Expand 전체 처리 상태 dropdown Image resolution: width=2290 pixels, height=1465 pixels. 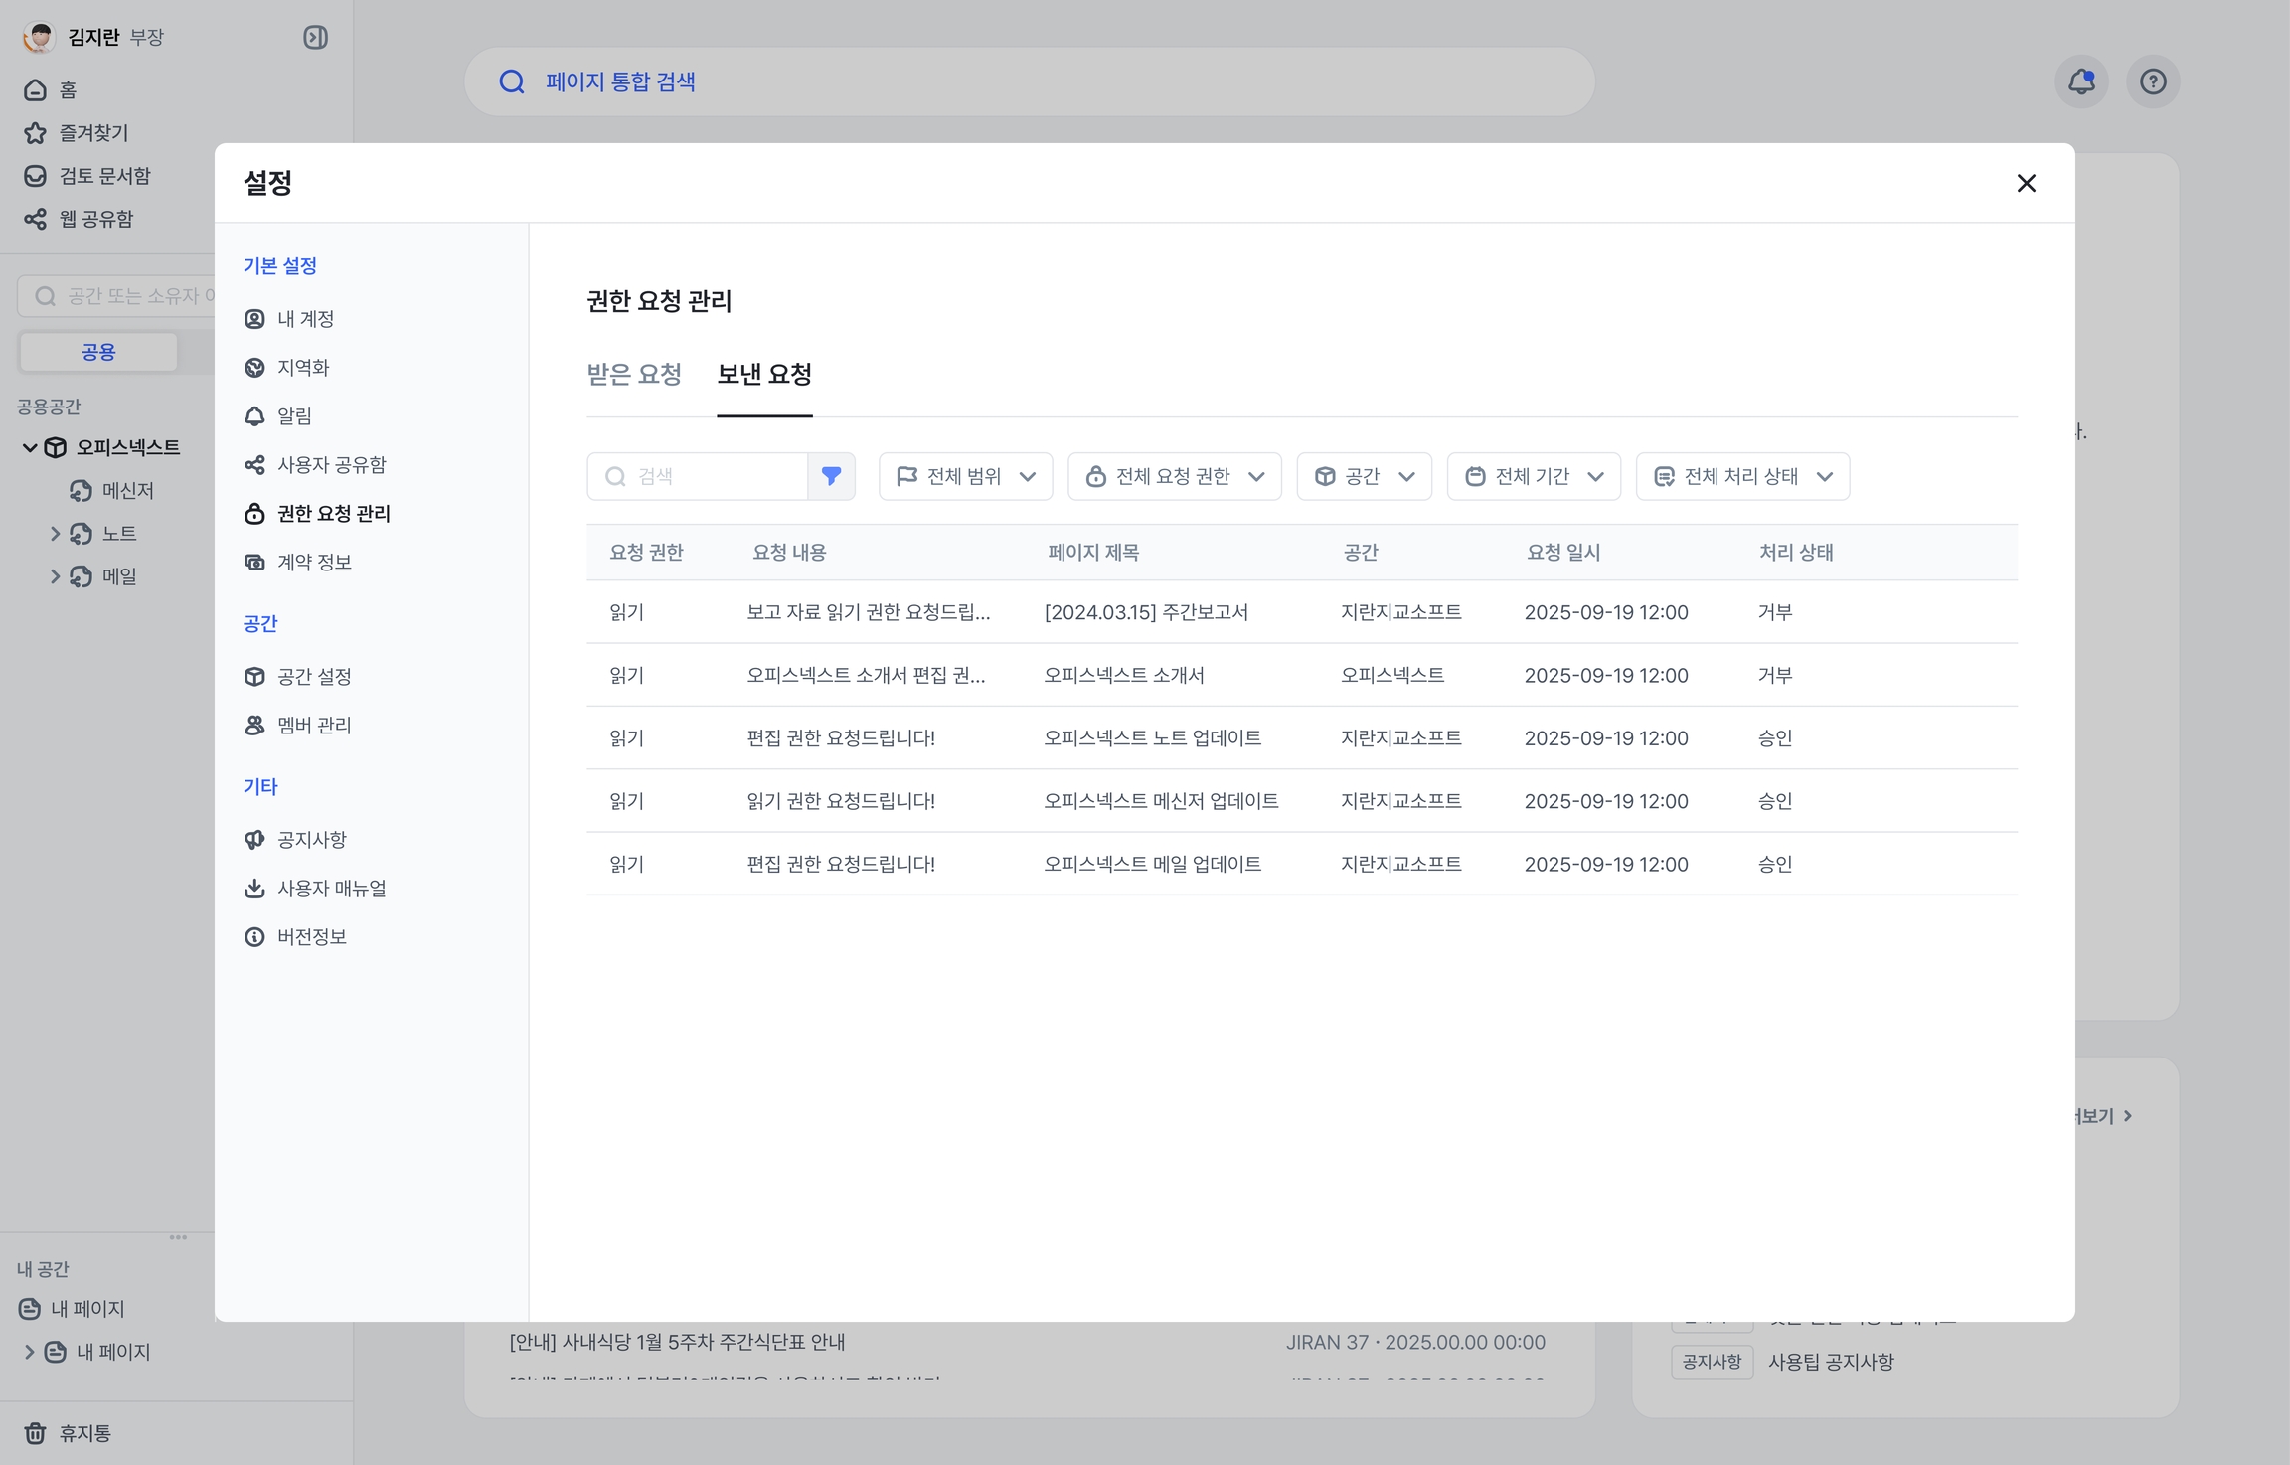point(1742,477)
